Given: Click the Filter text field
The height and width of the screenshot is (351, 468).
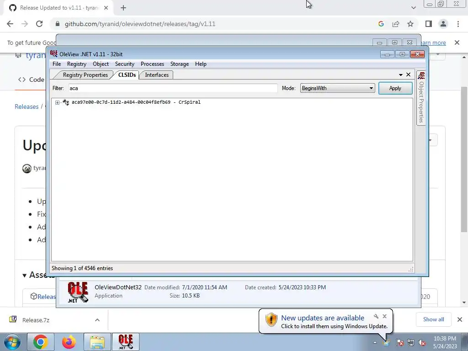Looking at the screenshot, I should 173,88.
